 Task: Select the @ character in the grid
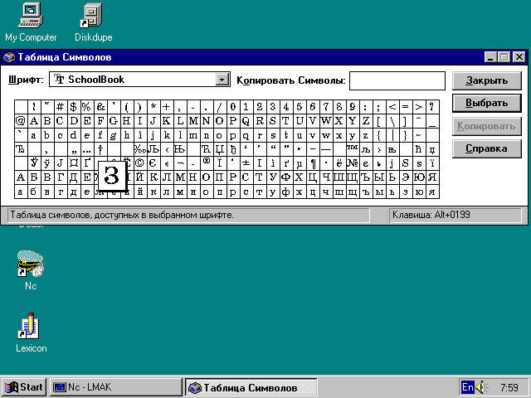pos(21,121)
